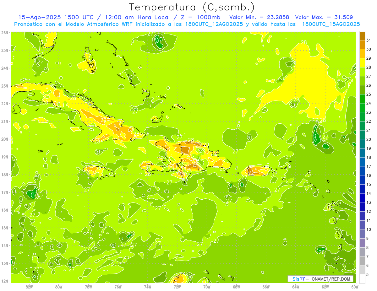Select the dark blue legend swatch between 12 and 13
Screen dimensions: 377x291
362,207
